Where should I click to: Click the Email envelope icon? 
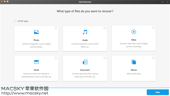click(36, 62)
